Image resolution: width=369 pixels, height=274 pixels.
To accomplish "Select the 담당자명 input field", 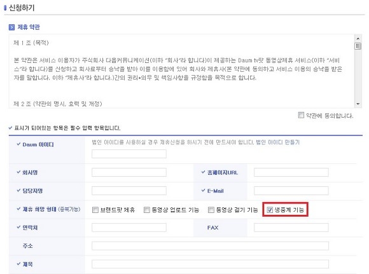I will (x=129, y=191).
